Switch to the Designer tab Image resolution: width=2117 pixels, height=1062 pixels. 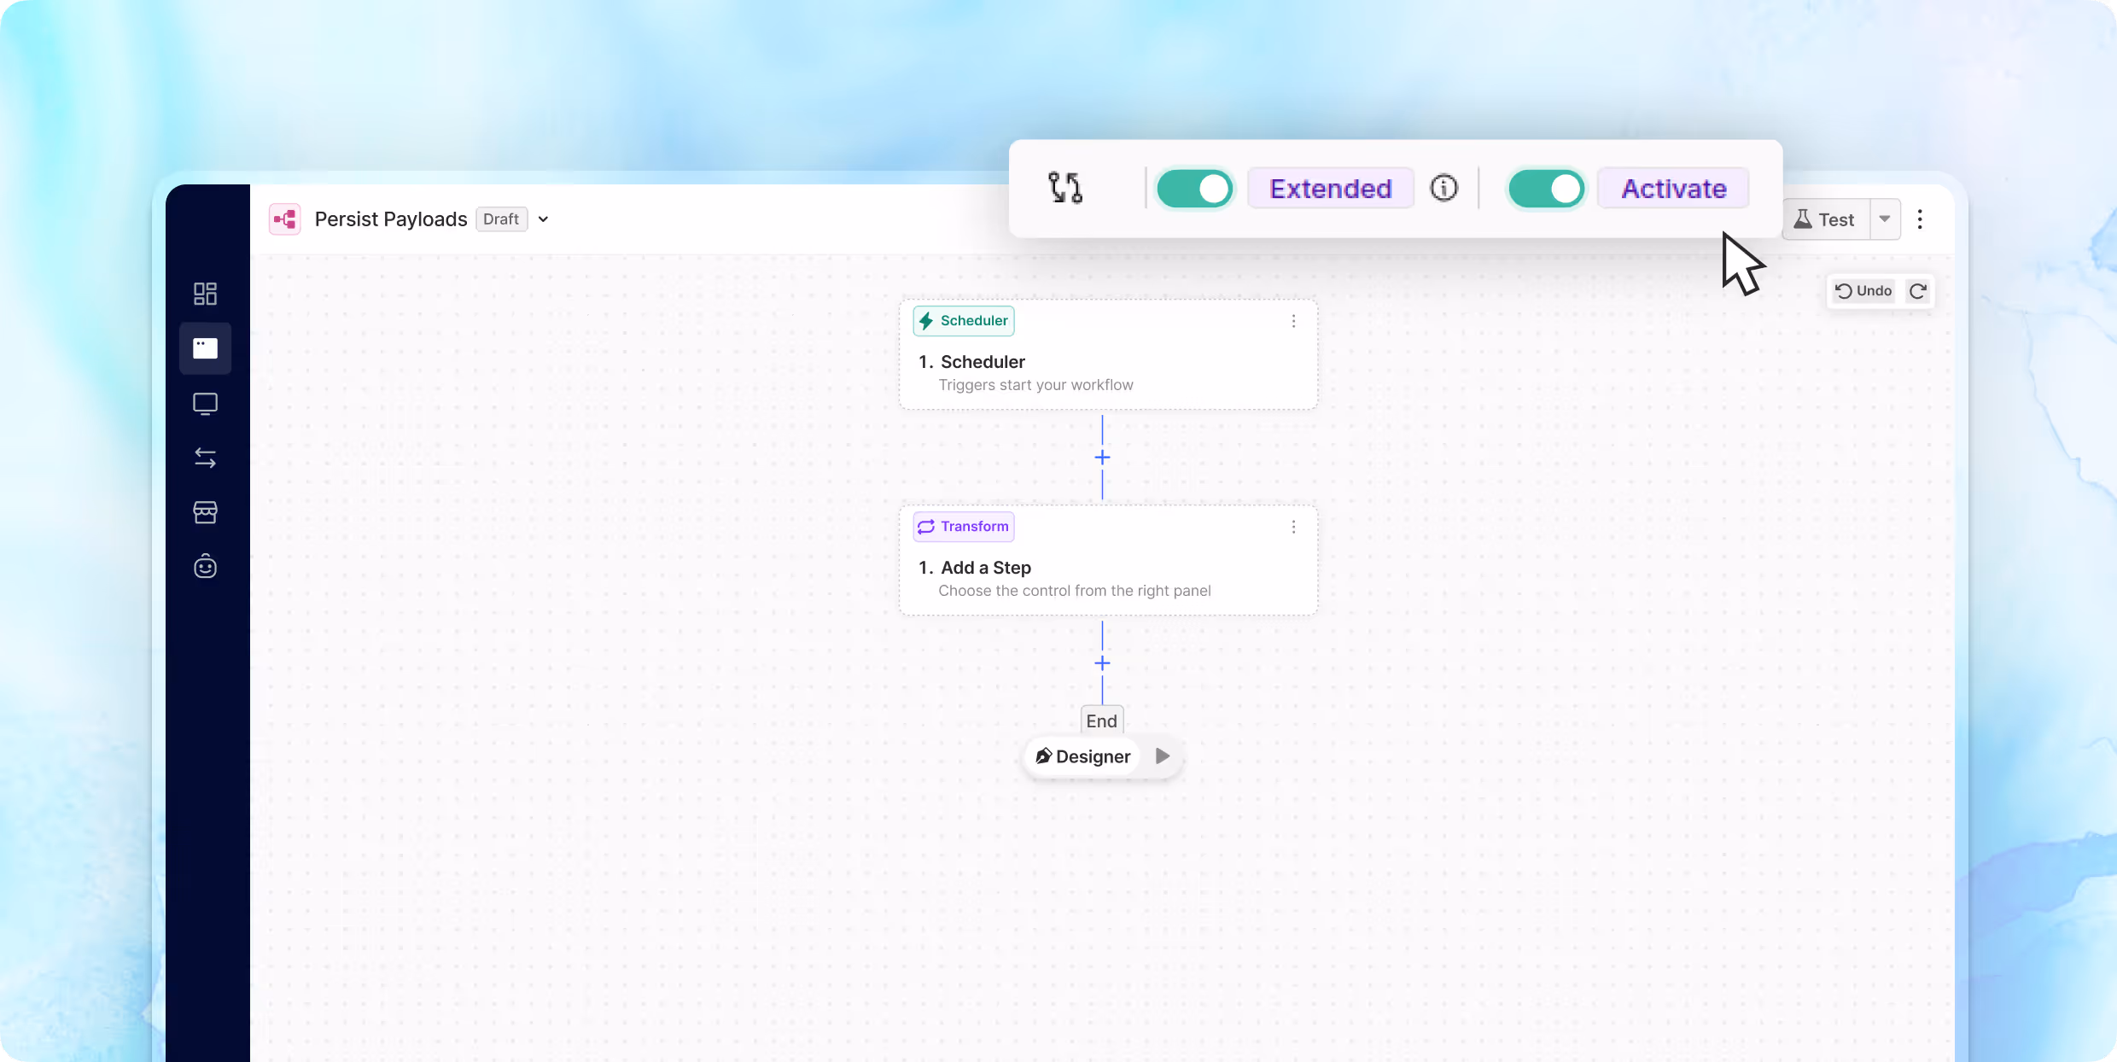pos(1082,756)
